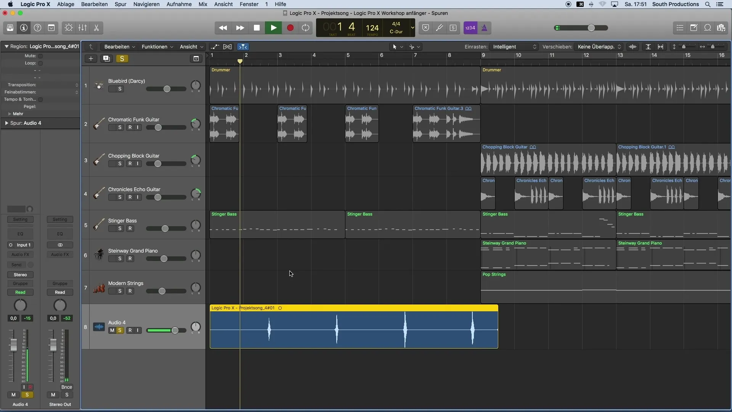
Task: Open the Library panel icon
Action: click(x=10, y=28)
